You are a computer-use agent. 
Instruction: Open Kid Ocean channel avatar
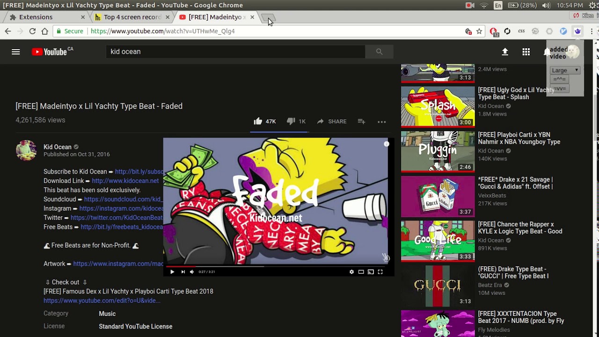(x=26, y=150)
